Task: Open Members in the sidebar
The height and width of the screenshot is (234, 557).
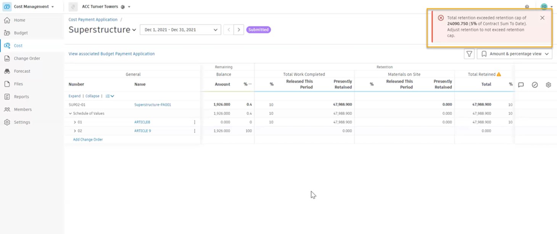Action: [x=23, y=109]
